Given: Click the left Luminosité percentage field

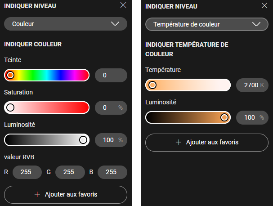Looking at the screenshot, I should (x=111, y=140).
